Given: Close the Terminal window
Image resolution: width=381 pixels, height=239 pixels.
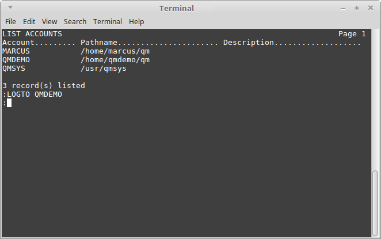Looking at the screenshot, I should (370, 8).
